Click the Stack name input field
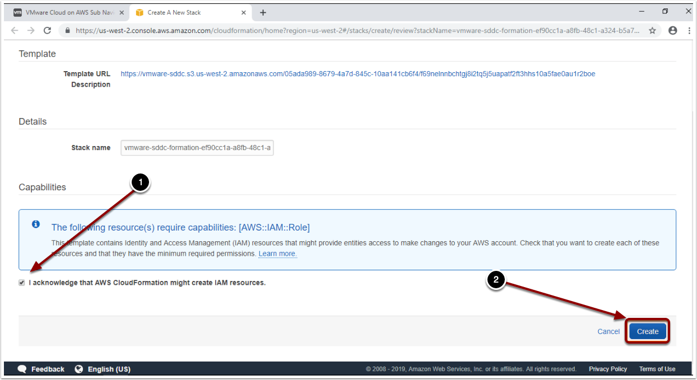The height and width of the screenshot is (380, 697). point(197,148)
